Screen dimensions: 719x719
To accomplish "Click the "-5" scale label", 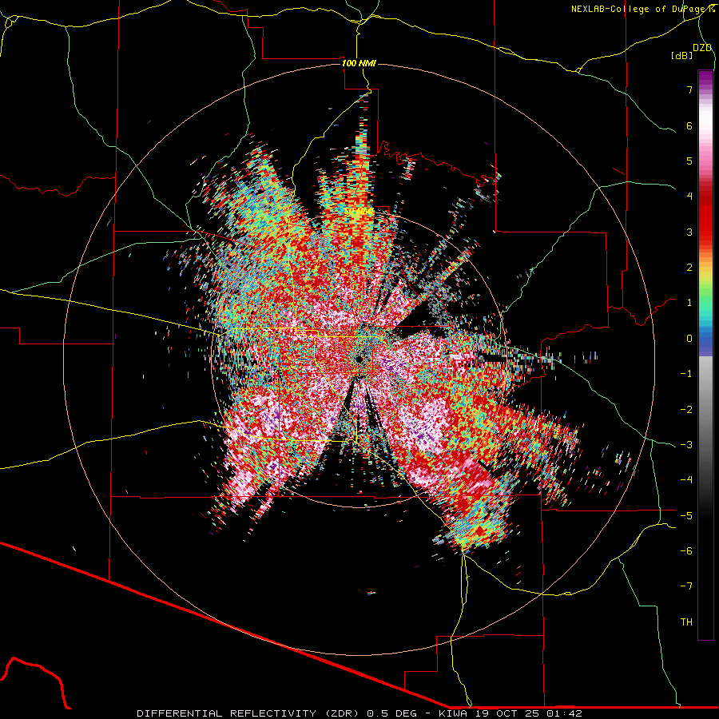I will [x=686, y=515].
